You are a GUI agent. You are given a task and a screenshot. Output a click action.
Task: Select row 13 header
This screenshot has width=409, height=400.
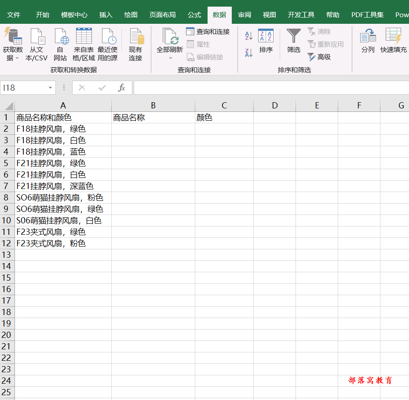point(7,255)
